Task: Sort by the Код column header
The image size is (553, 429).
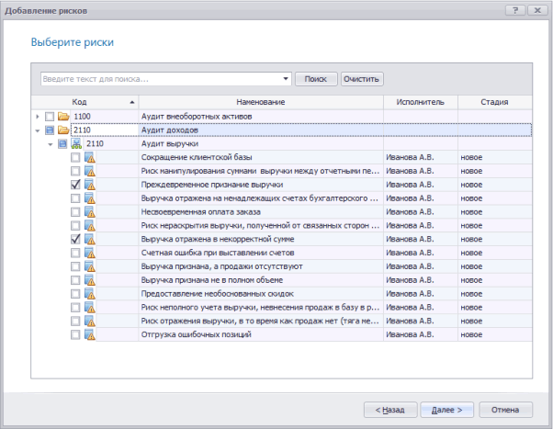Action: [85, 102]
